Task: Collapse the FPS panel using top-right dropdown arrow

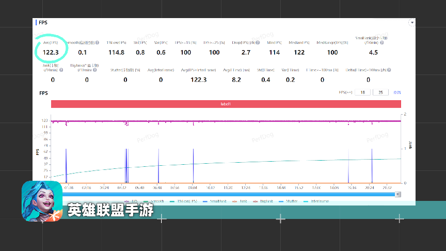Action: (x=411, y=23)
